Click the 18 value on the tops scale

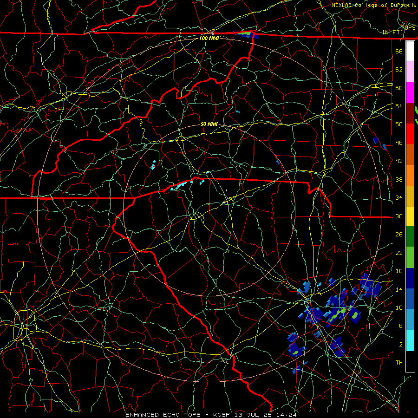point(399,271)
